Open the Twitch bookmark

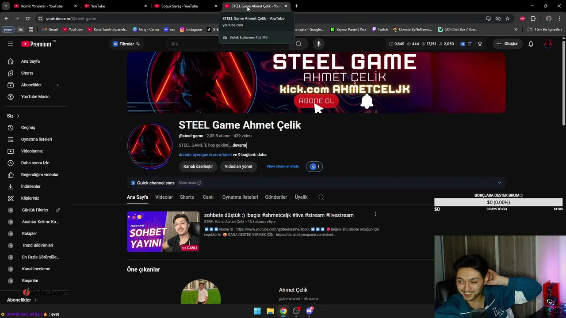(x=380, y=30)
